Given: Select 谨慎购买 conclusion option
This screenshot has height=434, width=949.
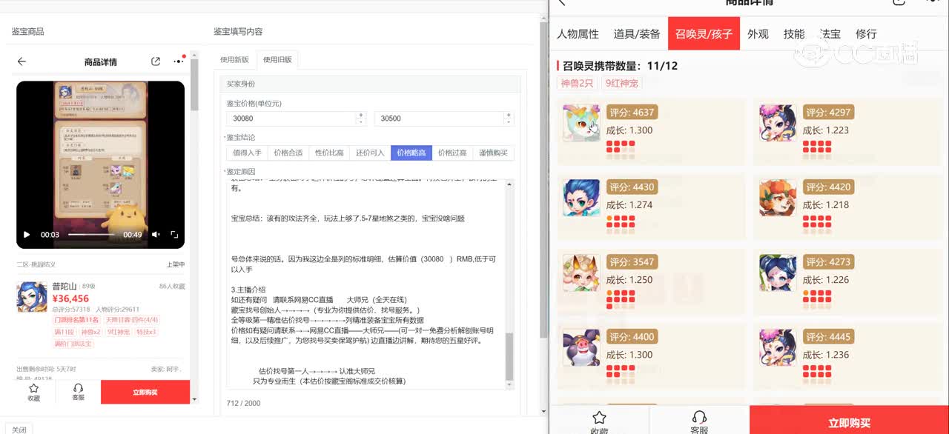Looking at the screenshot, I should click(x=494, y=153).
